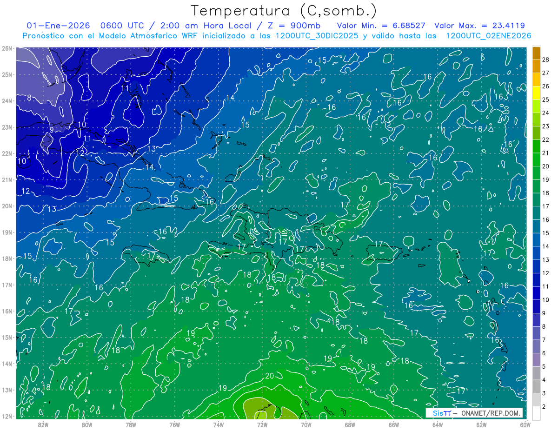The width and height of the screenshot is (558, 431).
Task: Click the '62W' longitude axis label
Action: (x=481, y=424)
